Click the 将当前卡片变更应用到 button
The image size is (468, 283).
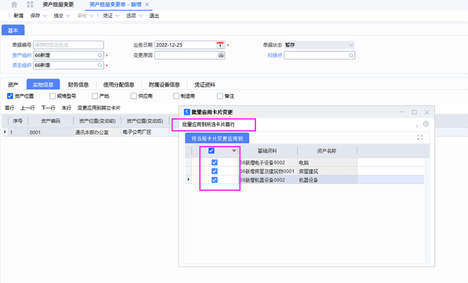pyautogui.click(x=217, y=139)
